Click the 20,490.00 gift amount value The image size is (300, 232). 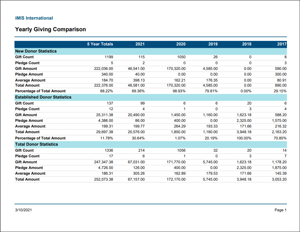click(136, 115)
